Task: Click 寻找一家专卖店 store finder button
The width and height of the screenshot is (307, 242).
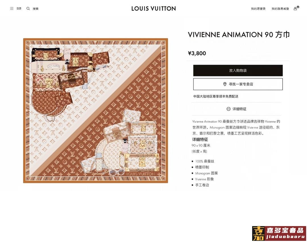Action: (x=238, y=84)
